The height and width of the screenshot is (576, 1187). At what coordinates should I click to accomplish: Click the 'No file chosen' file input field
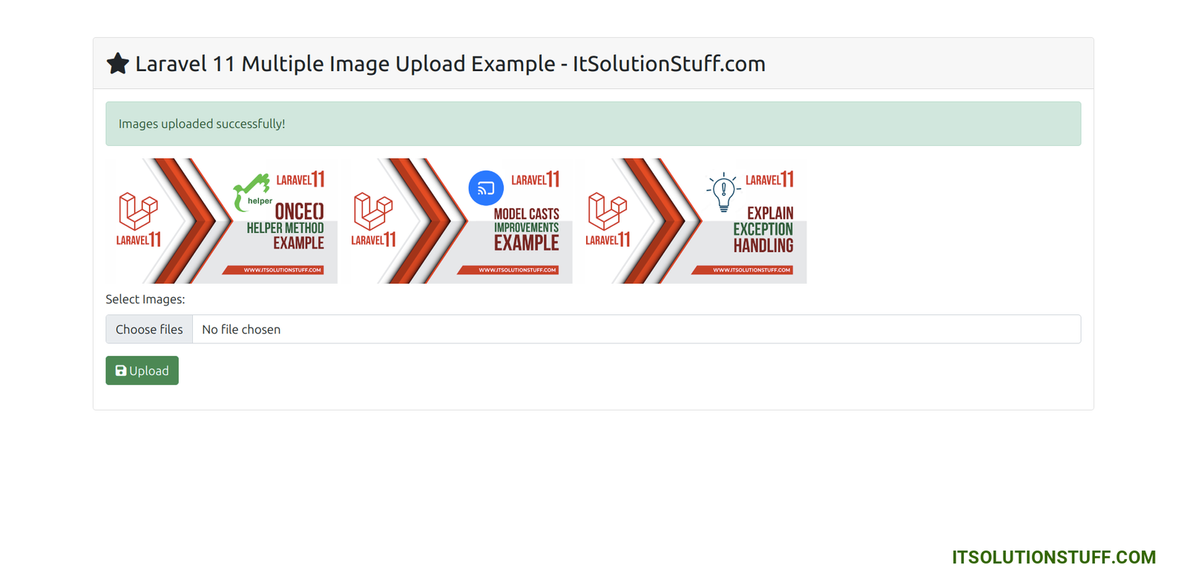[x=593, y=329]
